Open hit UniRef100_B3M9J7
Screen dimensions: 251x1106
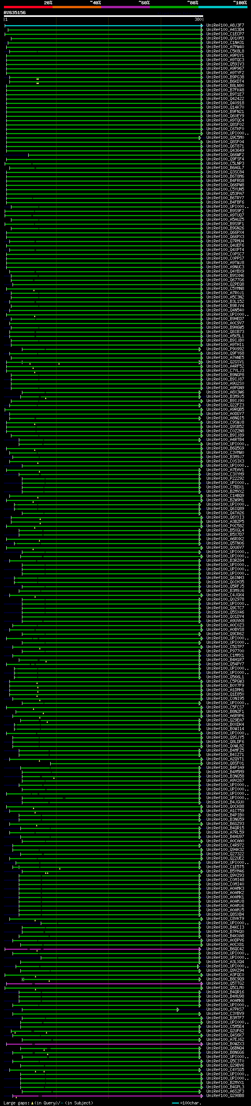(225, 456)
